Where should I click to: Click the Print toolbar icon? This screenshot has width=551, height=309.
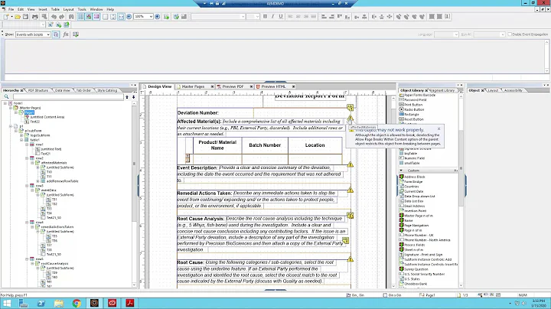click(x=34, y=17)
